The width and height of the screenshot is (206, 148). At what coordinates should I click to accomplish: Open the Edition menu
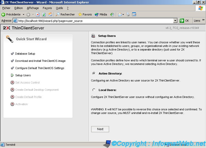click(x=19, y=8)
